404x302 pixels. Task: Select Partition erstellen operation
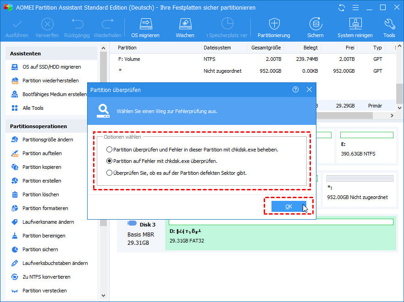[x=36, y=181]
